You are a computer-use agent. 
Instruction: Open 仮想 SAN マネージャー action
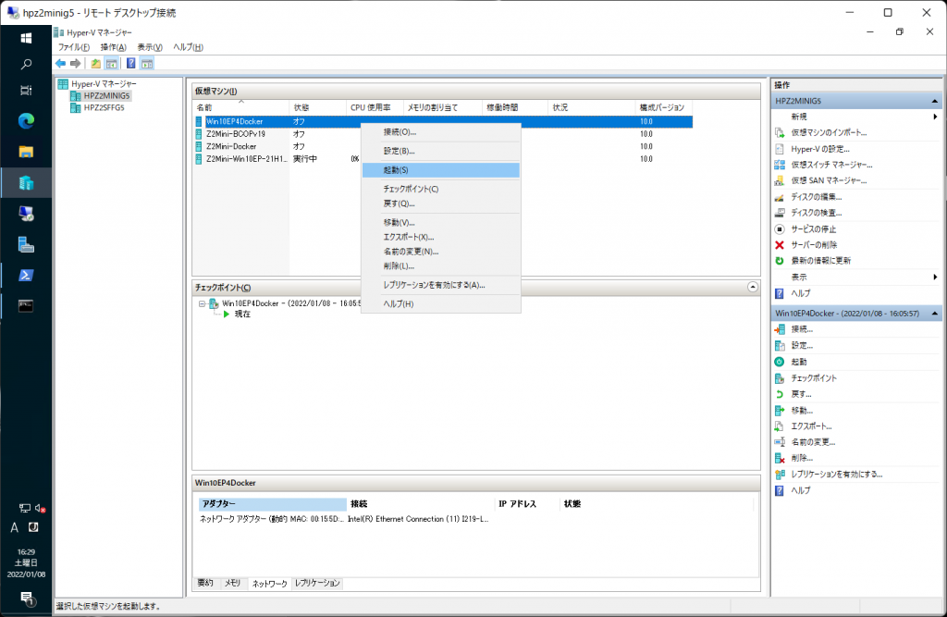(x=829, y=180)
